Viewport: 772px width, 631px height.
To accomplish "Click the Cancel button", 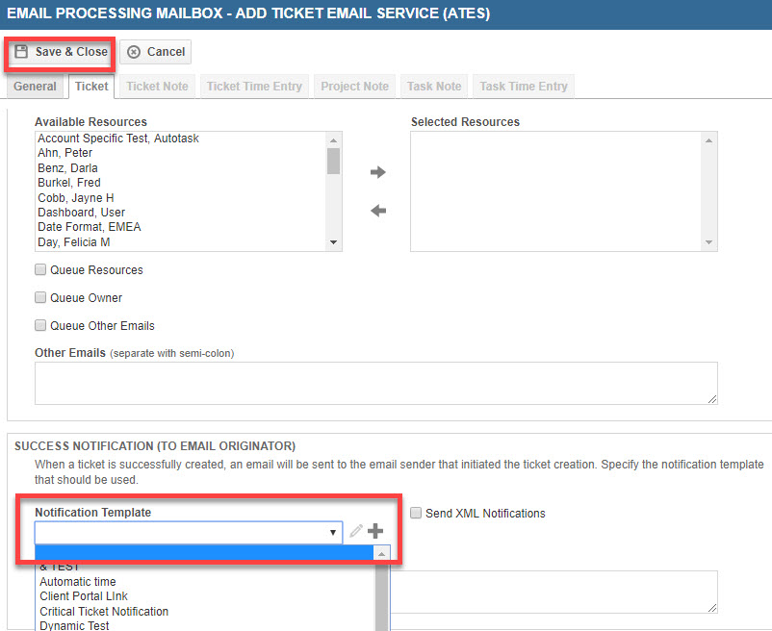I will click(x=156, y=52).
